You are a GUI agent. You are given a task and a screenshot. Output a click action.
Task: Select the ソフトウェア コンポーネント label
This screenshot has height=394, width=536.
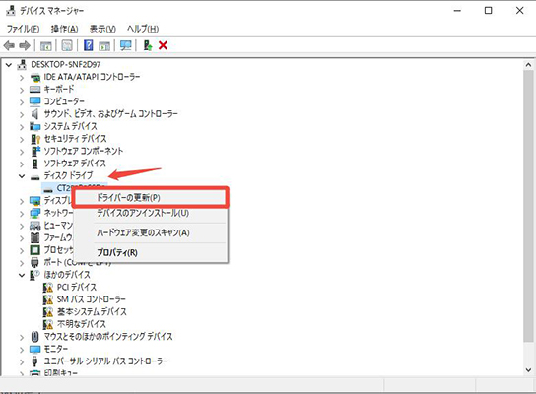click(x=84, y=151)
